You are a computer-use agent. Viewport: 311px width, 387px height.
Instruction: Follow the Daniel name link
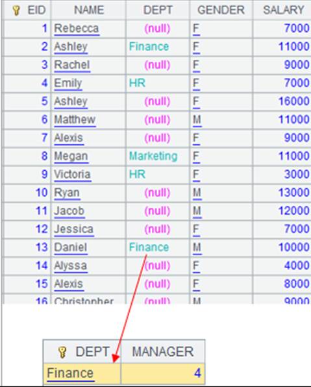tap(71, 247)
